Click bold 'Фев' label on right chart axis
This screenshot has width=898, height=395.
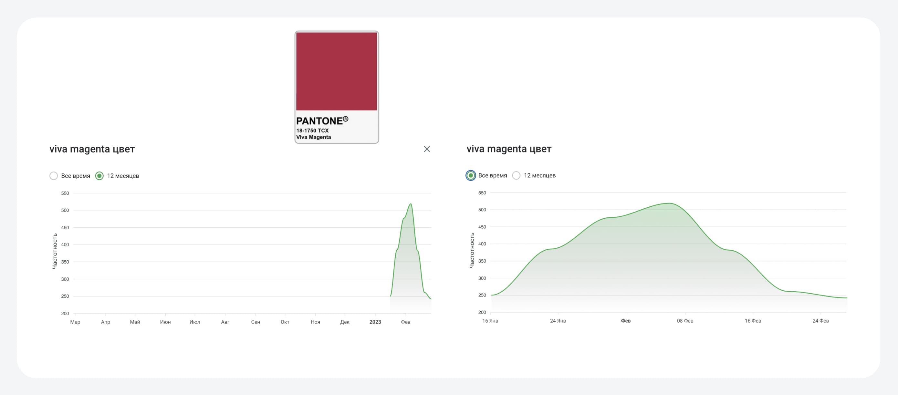(626, 321)
